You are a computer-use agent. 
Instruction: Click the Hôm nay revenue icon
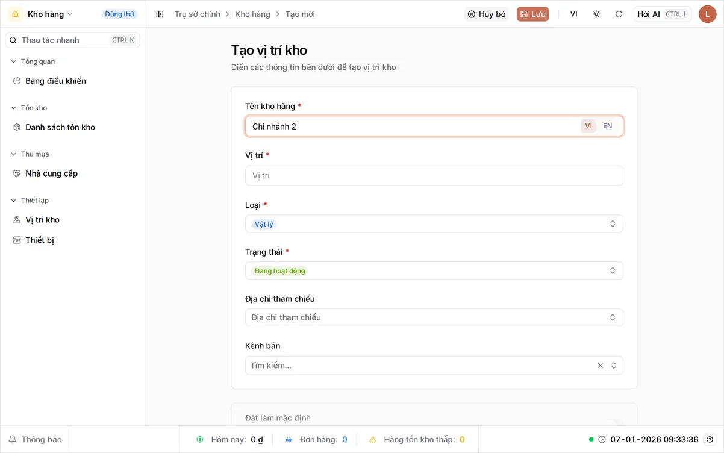click(200, 440)
